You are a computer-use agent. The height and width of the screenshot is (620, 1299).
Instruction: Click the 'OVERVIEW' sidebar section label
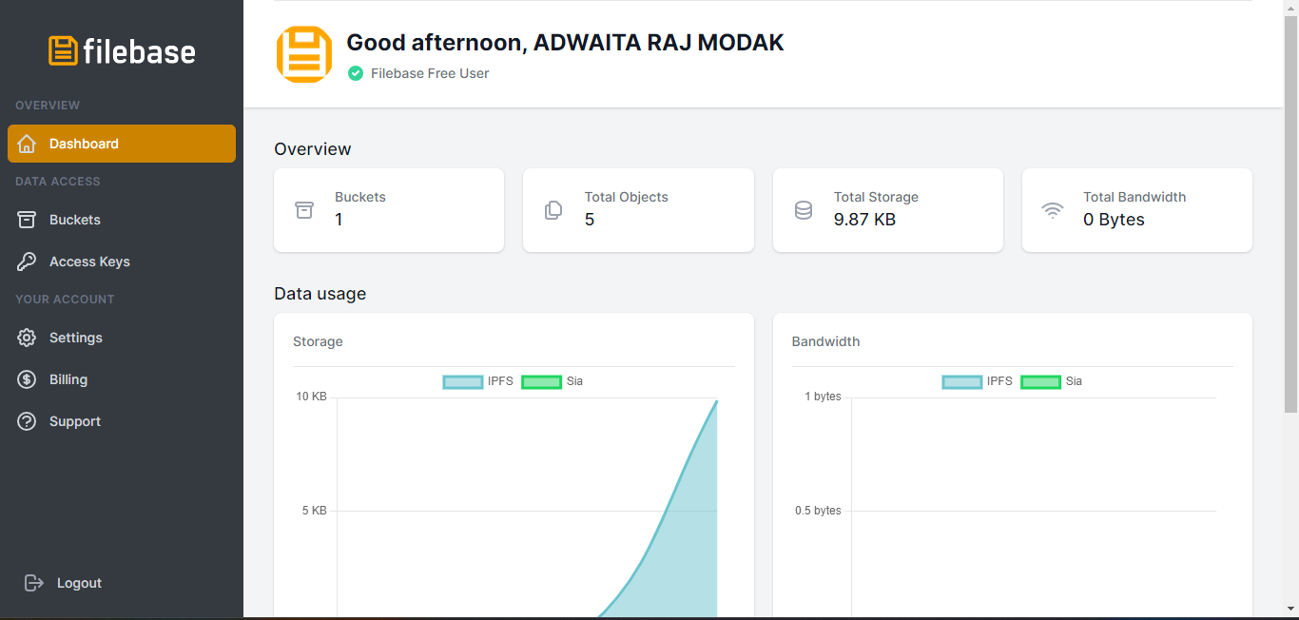point(48,106)
